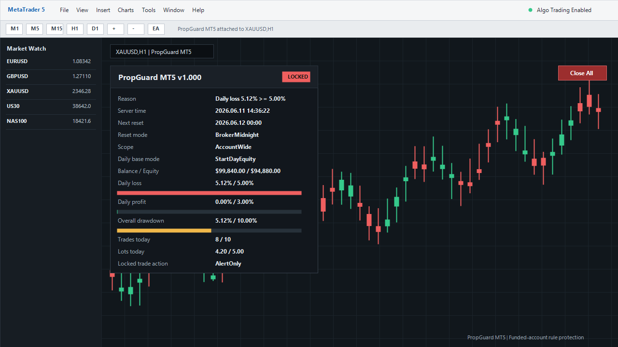Switch to the M5 timeframe

coord(35,29)
